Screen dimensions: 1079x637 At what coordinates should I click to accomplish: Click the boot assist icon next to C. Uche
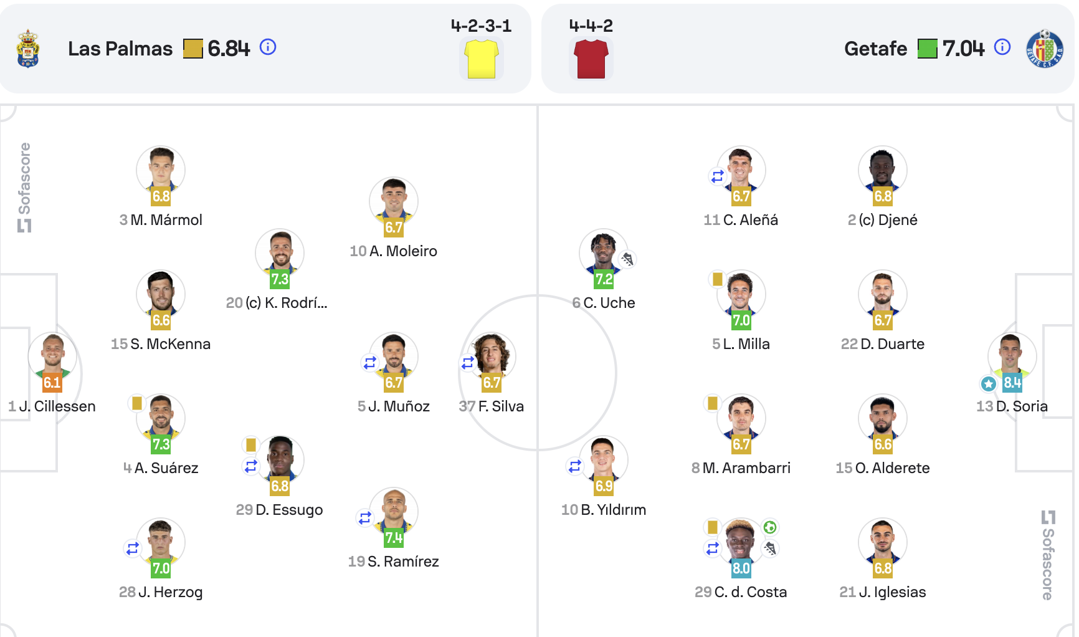[x=627, y=259]
